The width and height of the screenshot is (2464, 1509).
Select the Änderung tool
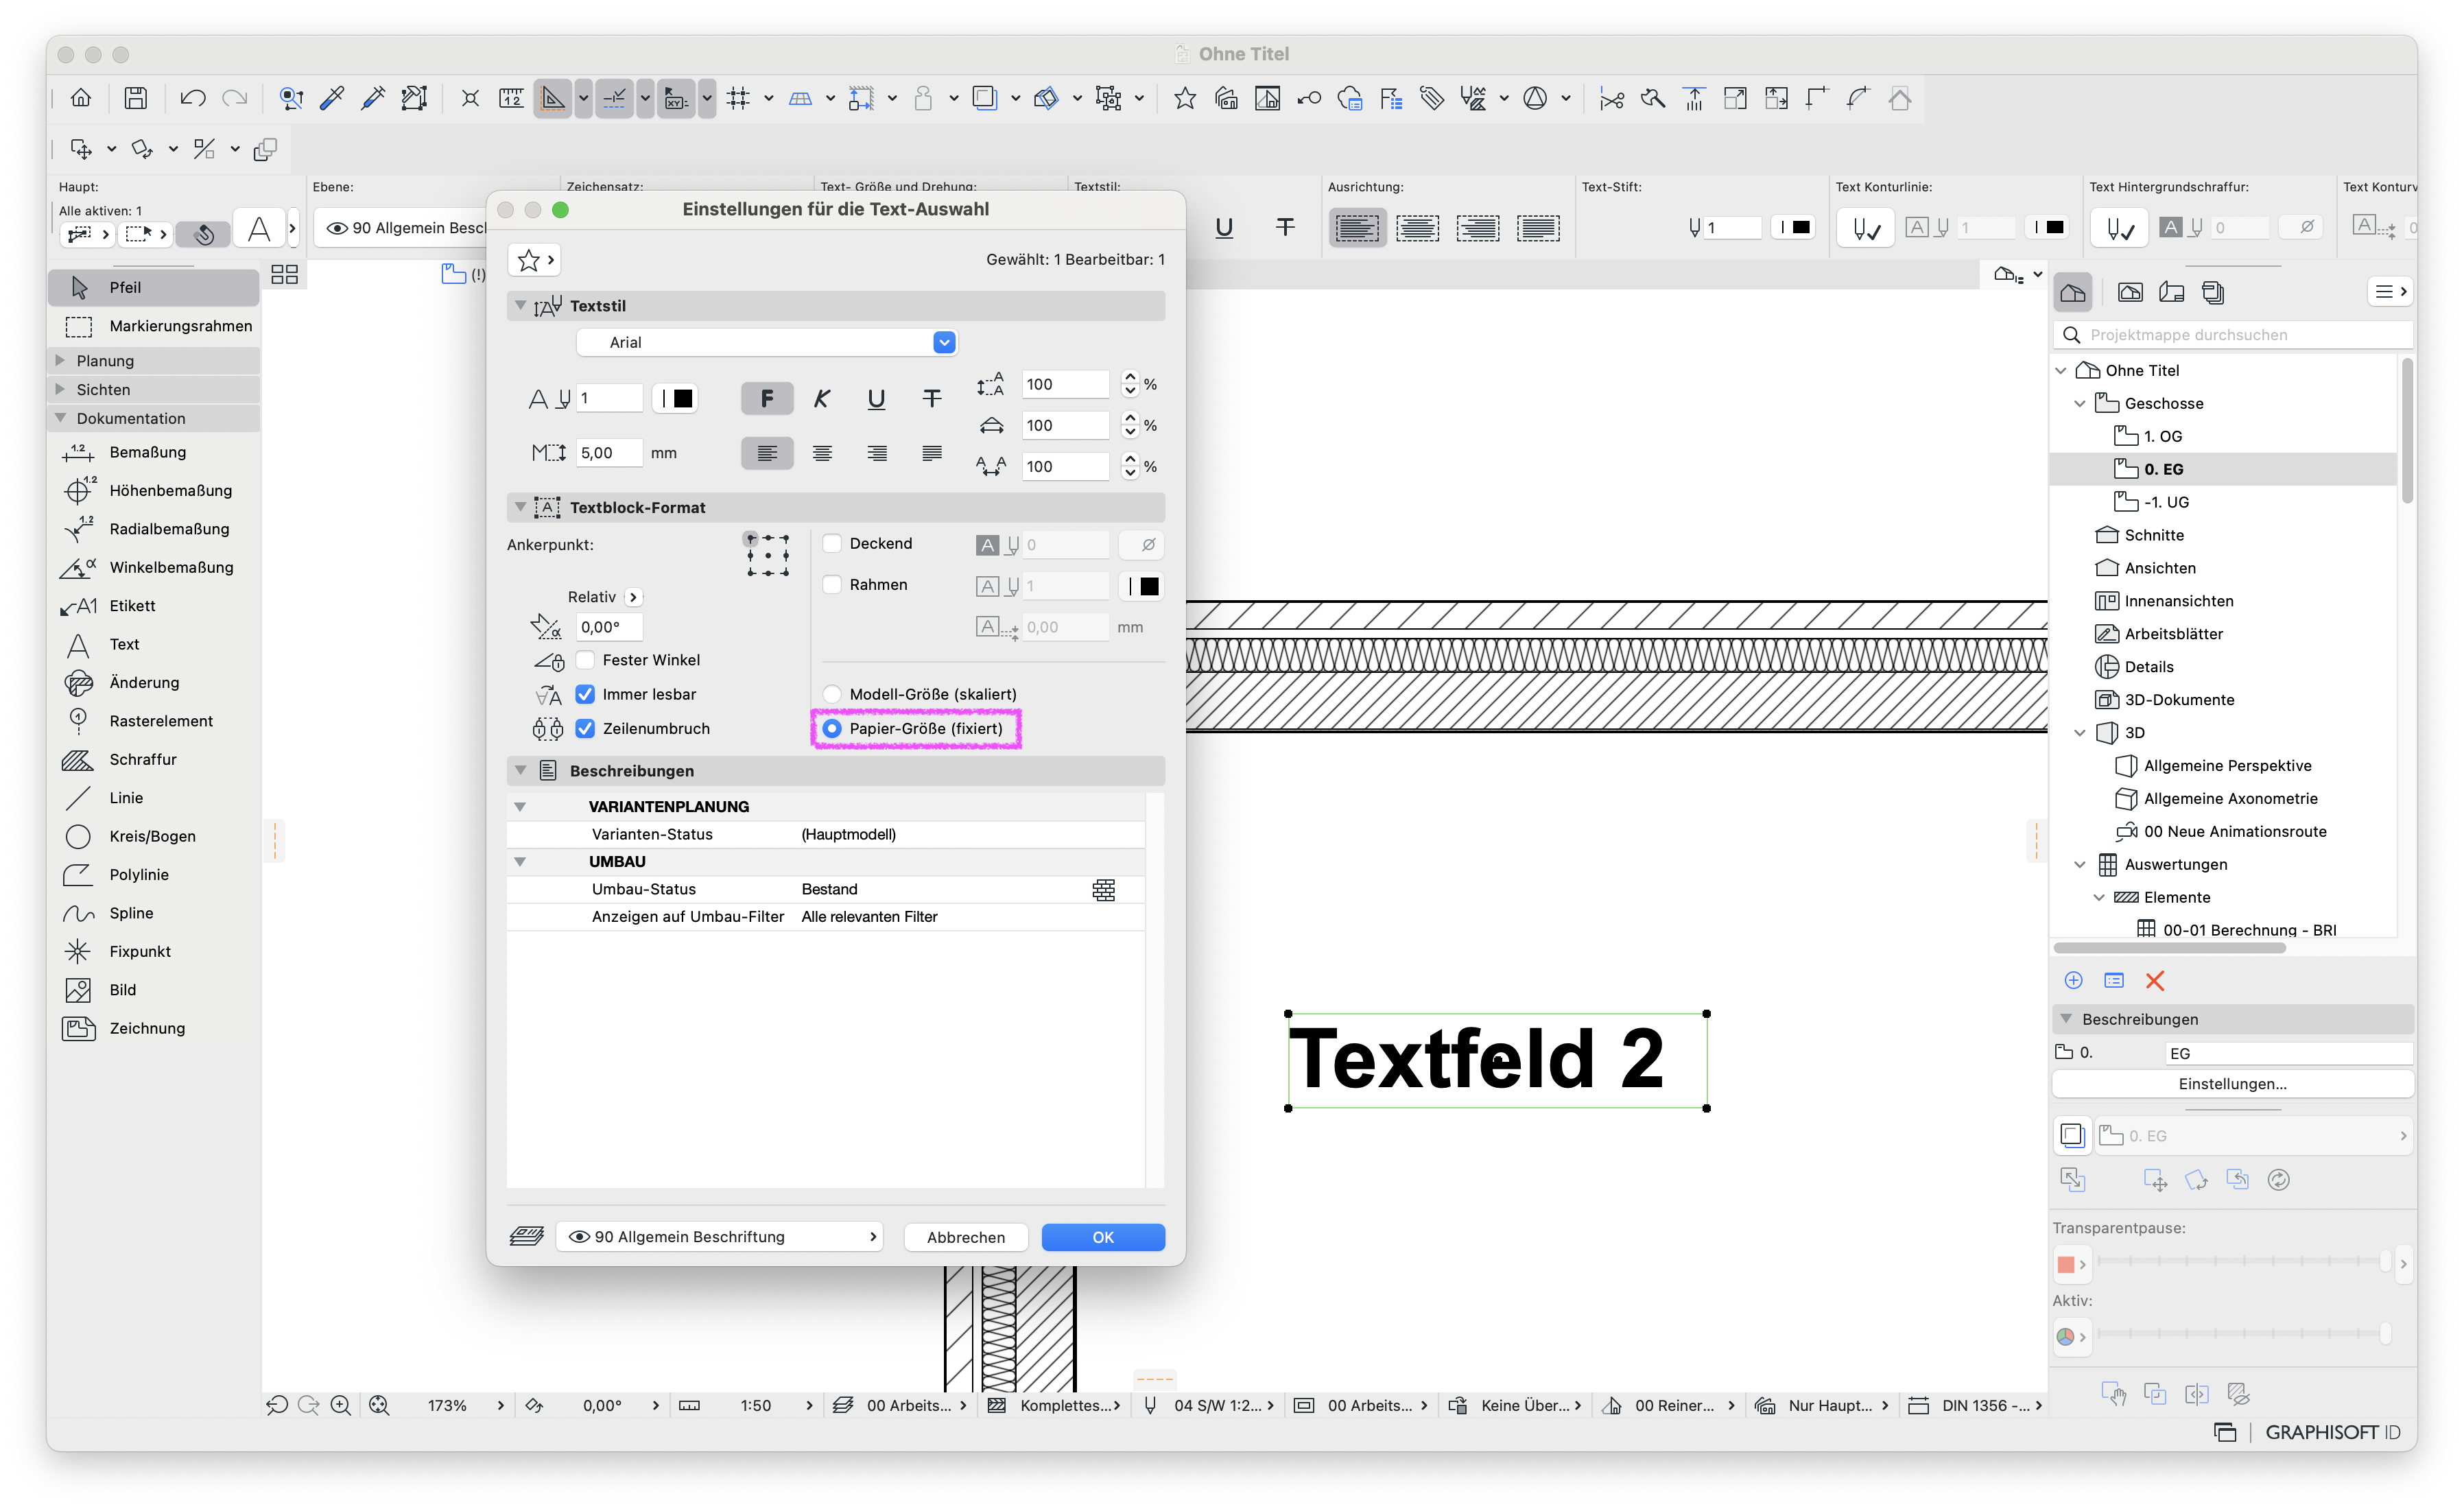click(x=153, y=683)
